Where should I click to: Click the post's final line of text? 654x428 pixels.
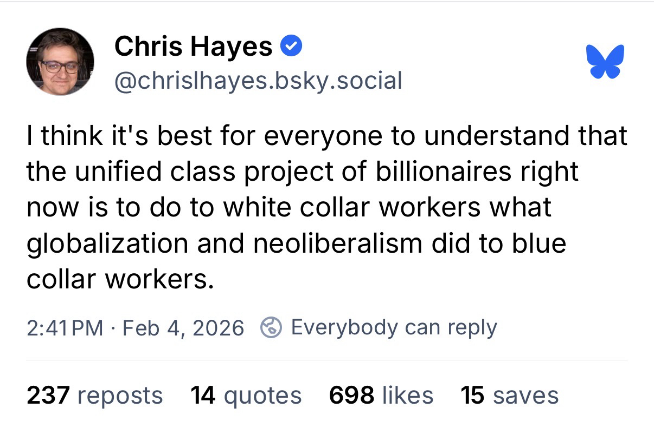tap(117, 279)
